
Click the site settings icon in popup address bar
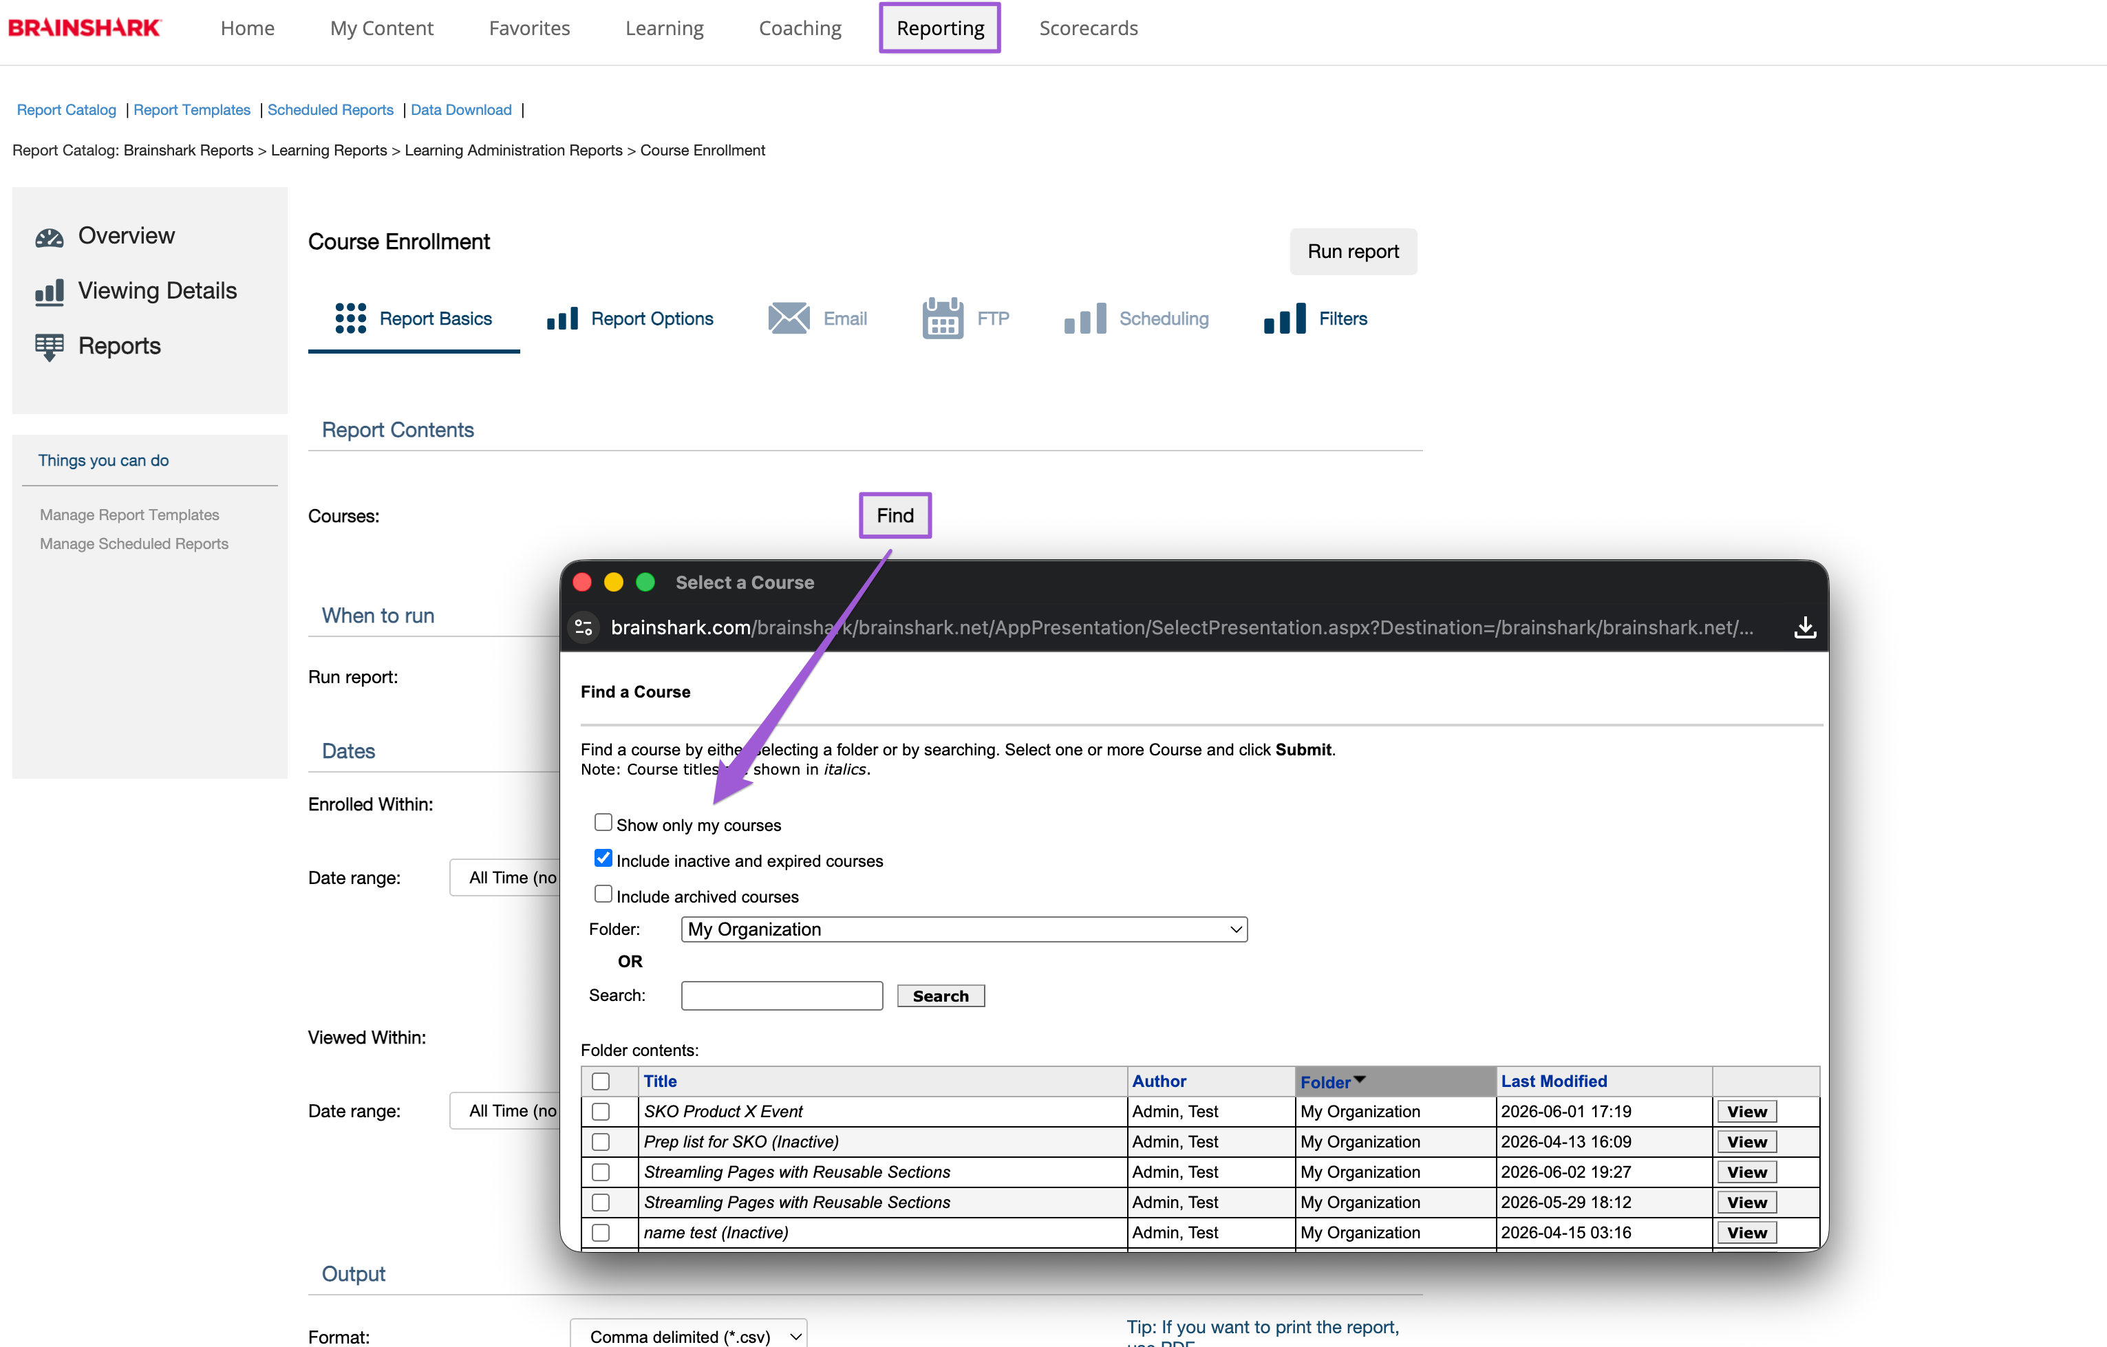584,627
